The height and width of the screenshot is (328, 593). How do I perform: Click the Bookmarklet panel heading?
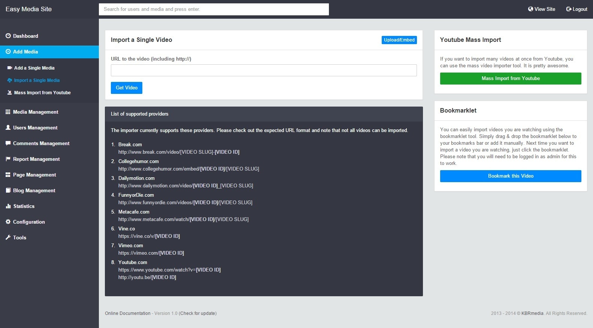[x=458, y=111]
